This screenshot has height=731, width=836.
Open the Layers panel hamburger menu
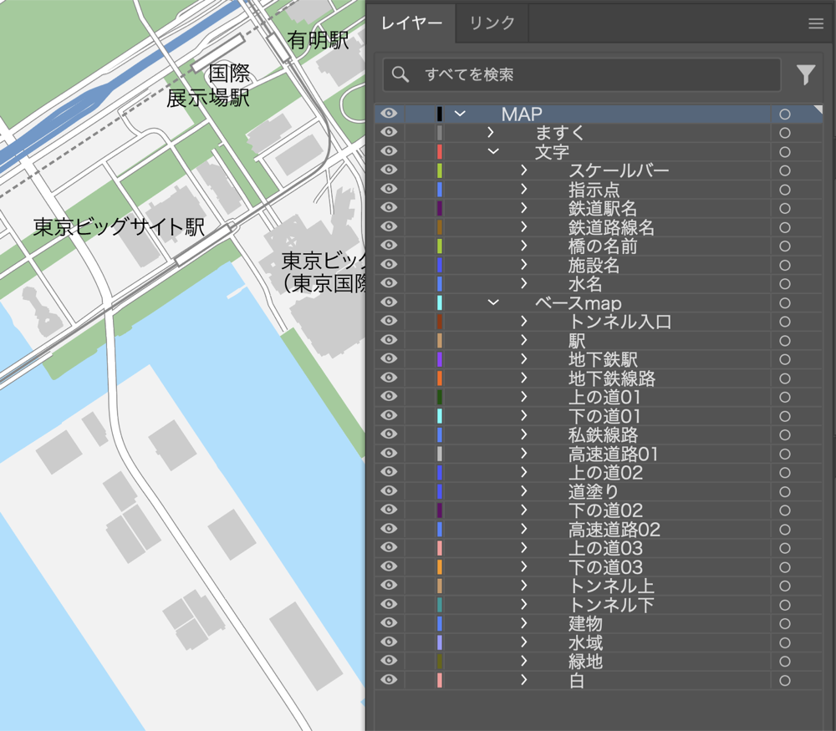[816, 23]
